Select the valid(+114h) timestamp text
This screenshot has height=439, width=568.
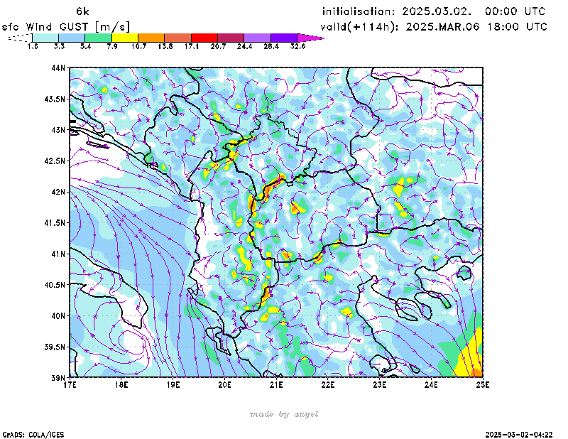(x=435, y=26)
